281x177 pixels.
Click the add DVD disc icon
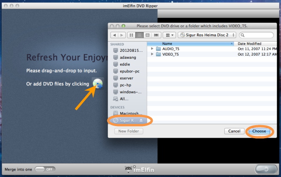(98, 83)
